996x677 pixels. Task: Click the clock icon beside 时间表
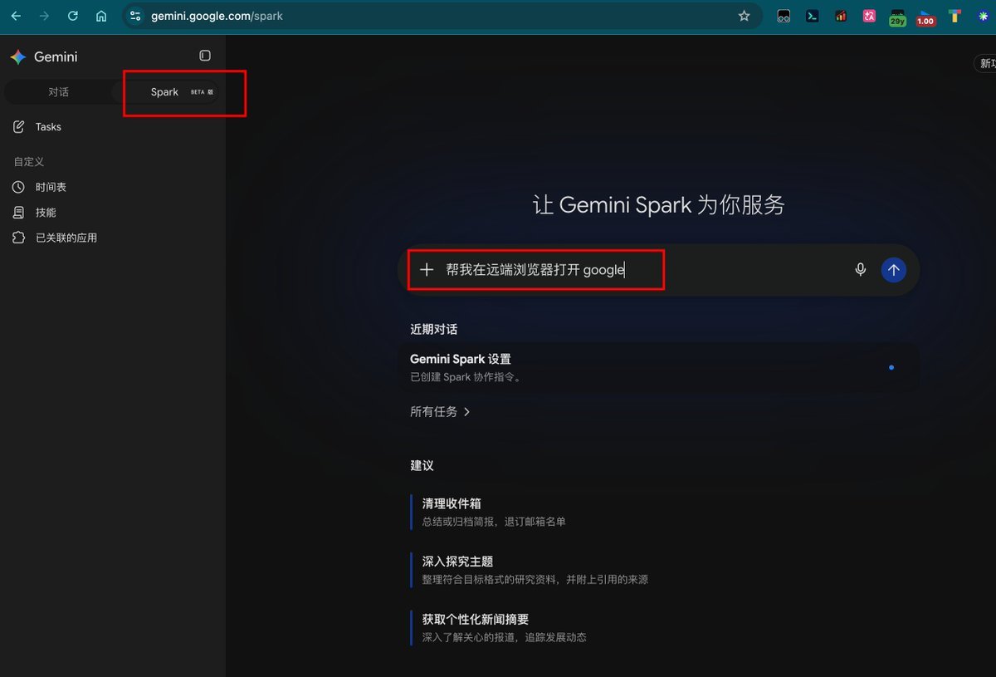(x=19, y=187)
